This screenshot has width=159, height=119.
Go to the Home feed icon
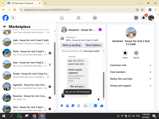pos(62,18)
